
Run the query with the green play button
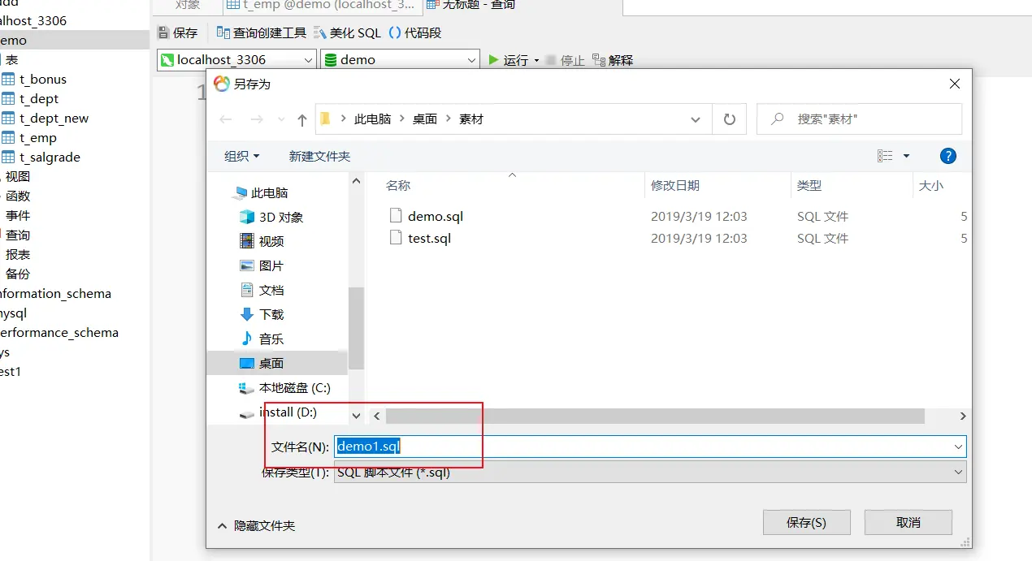pyautogui.click(x=509, y=60)
